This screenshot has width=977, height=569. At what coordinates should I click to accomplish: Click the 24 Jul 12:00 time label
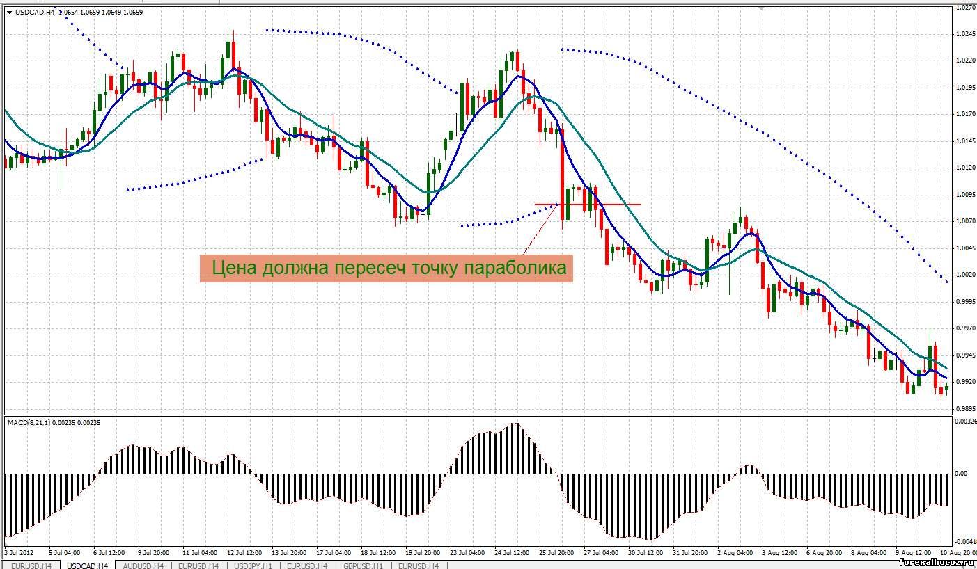tap(512, 552)
